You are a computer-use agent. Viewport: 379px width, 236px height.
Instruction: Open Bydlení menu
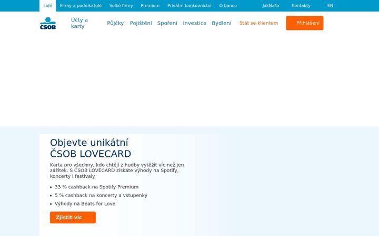tap(222, 23)
